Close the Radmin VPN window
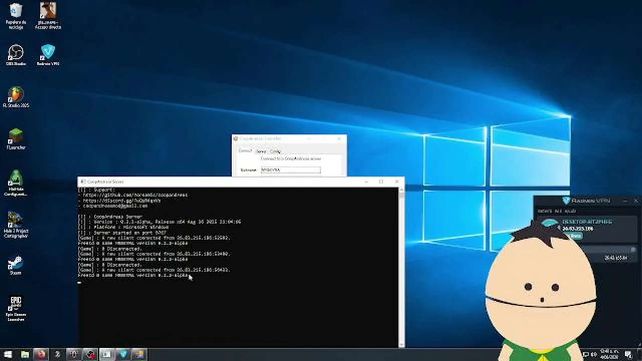 click(x=635, y=201)
